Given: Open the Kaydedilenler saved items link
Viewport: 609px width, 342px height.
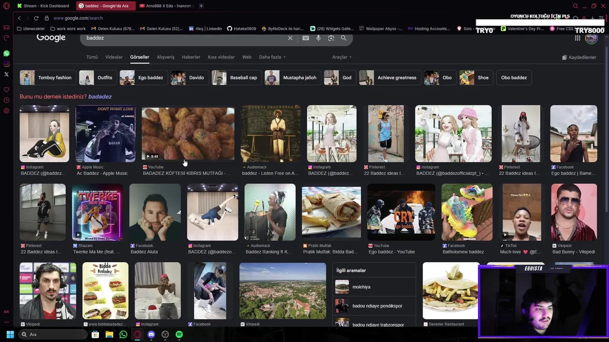Looking at the screenshot, I should 579,57.
